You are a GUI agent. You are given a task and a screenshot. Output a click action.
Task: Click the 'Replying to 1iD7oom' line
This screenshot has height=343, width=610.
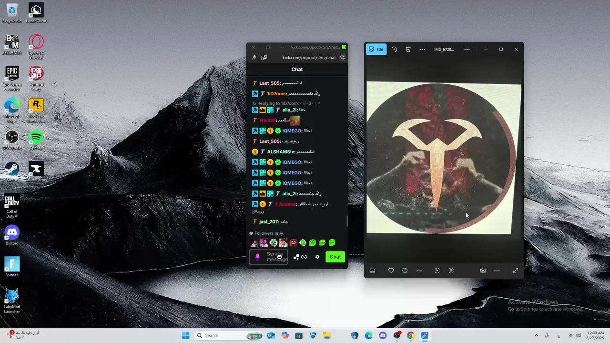pyautogui.click(x=285, y=103)
